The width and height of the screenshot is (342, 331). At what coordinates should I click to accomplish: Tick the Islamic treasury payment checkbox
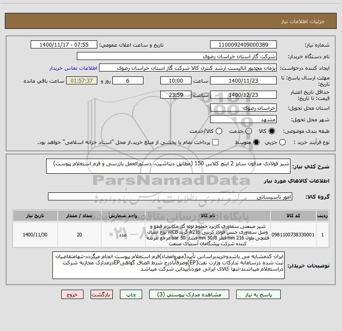pyautogui.click(x=215, y=142)
